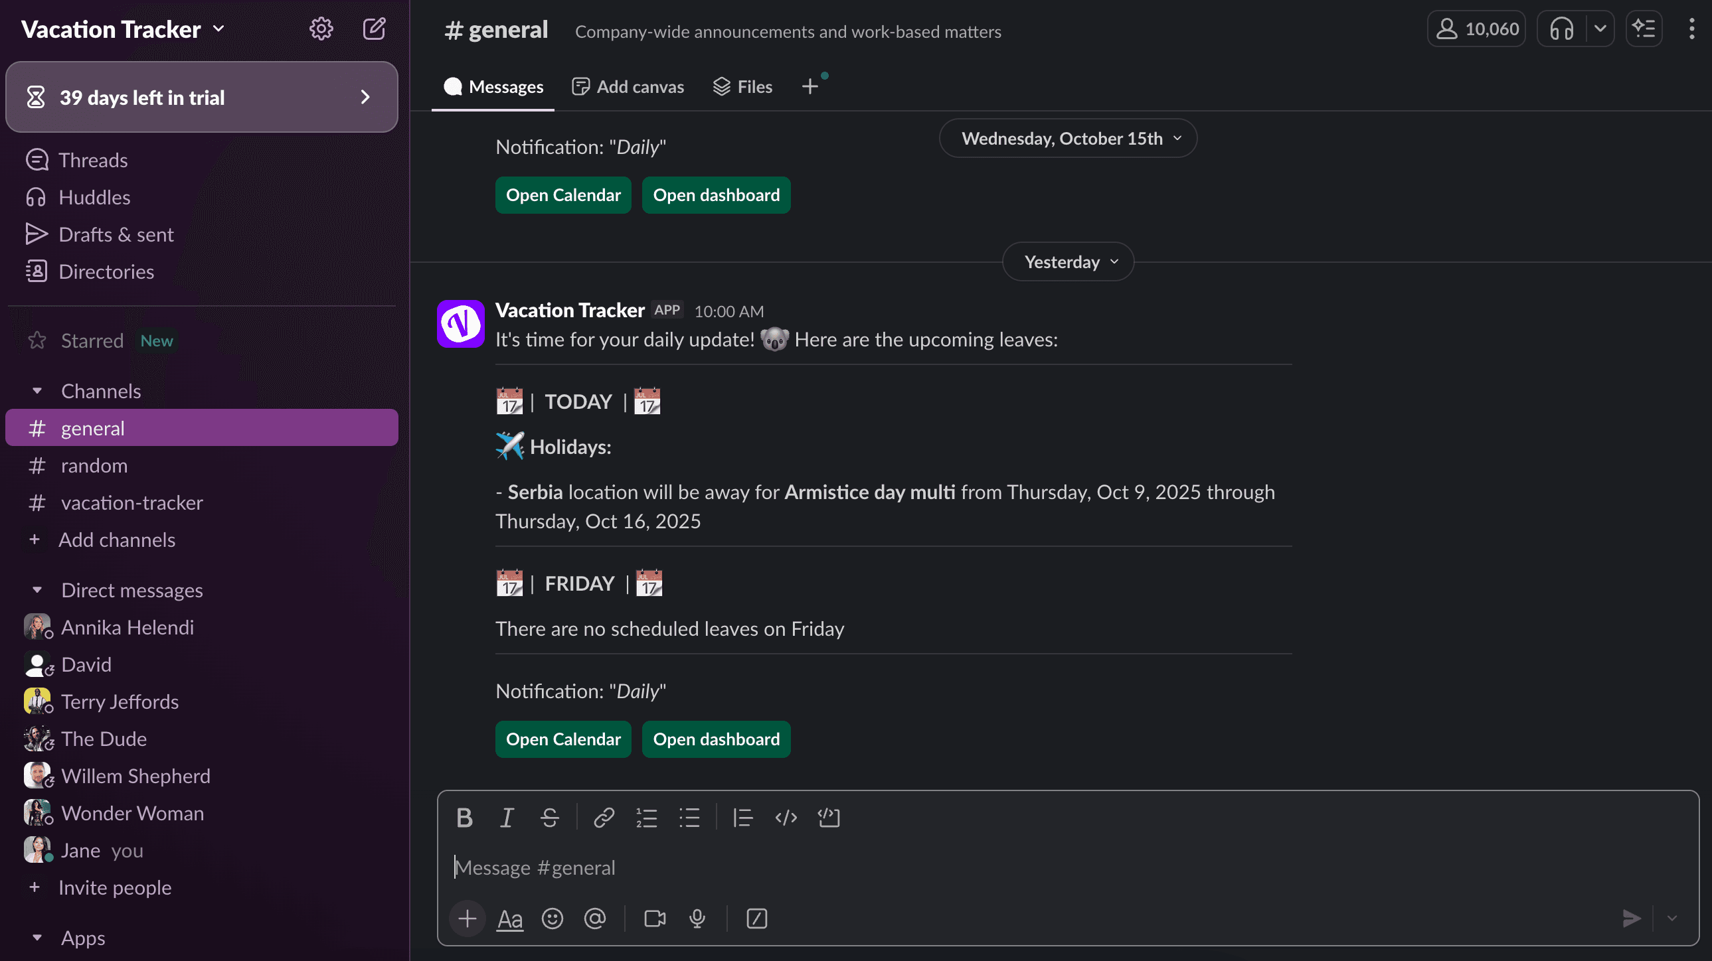This screenshot has height=961, width=1712.
Task: Record a video clip
Action: coord(655,919)
